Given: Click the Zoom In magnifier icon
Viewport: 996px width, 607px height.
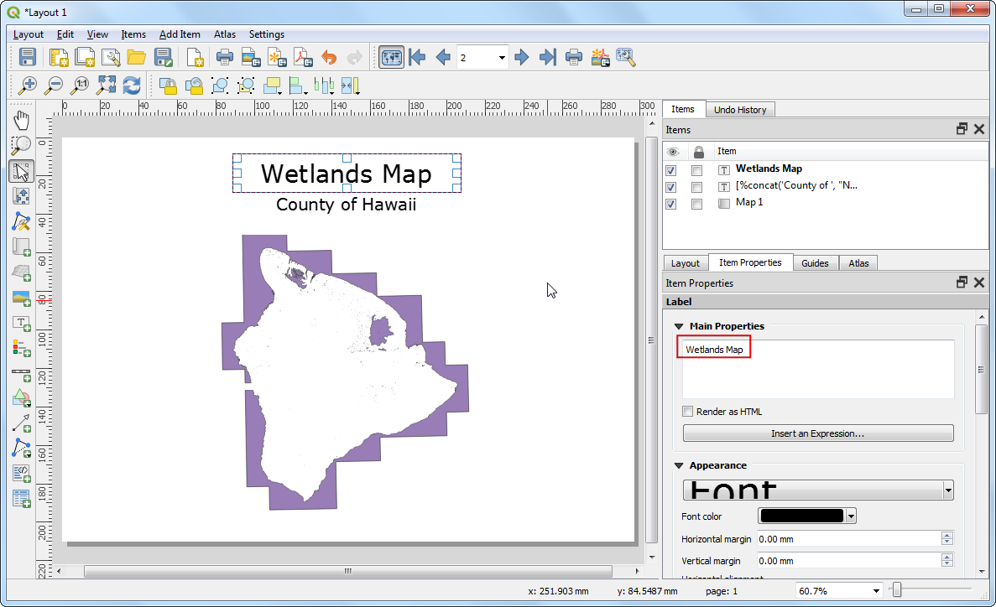Looking at the screenshot, I should (29, 85).
